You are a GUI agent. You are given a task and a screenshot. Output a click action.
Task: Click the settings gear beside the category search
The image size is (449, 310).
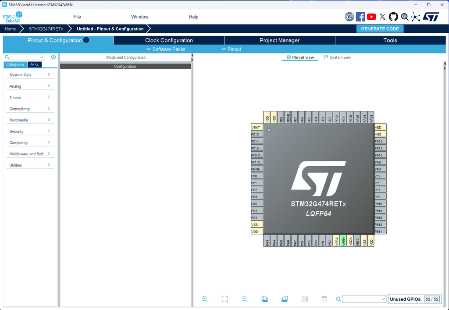pyautogui.click(x=53, y=57)
